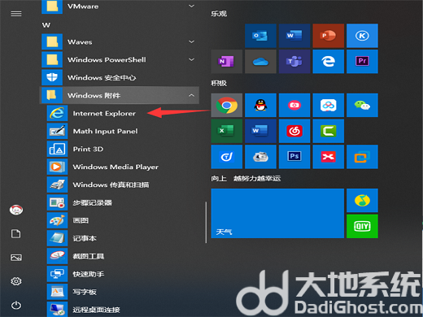Open the Word tile beside Outlook
Image resolution: width=423 pixels, height=317 pixels.
[x=294, y=36]
